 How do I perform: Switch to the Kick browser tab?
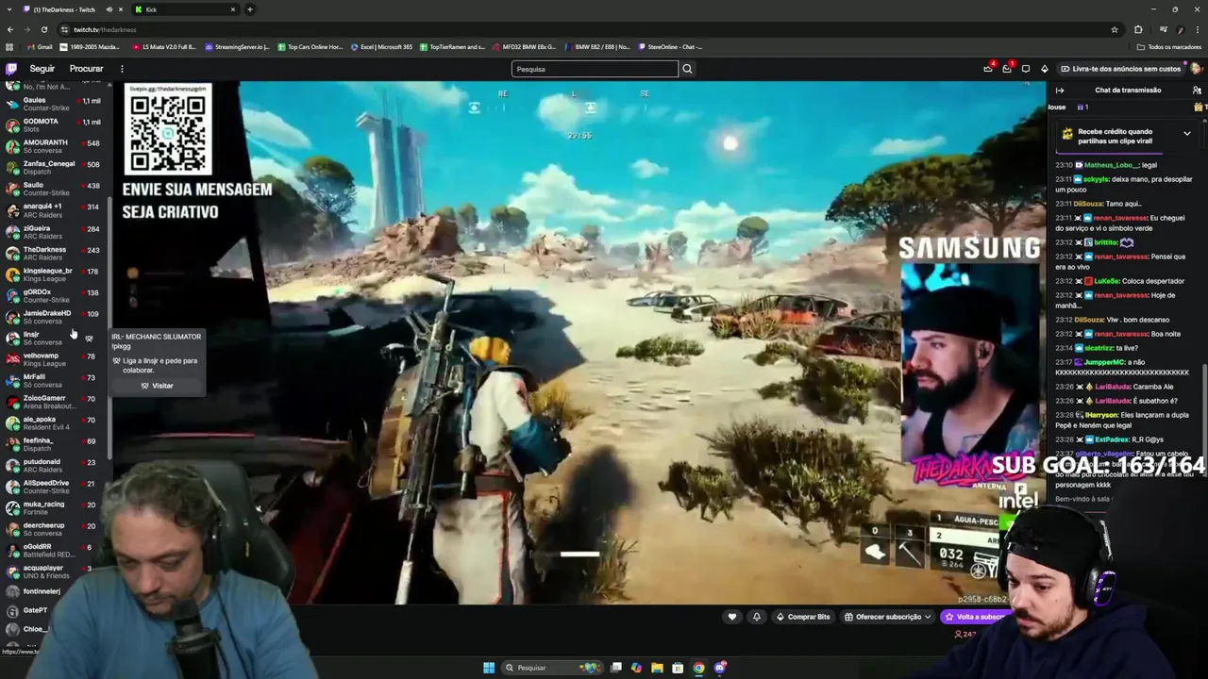(185, 9)
